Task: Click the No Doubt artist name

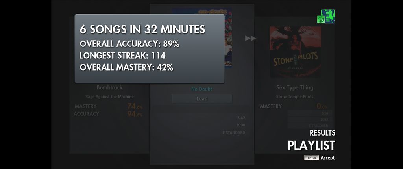Action: (x=202, y=89)
